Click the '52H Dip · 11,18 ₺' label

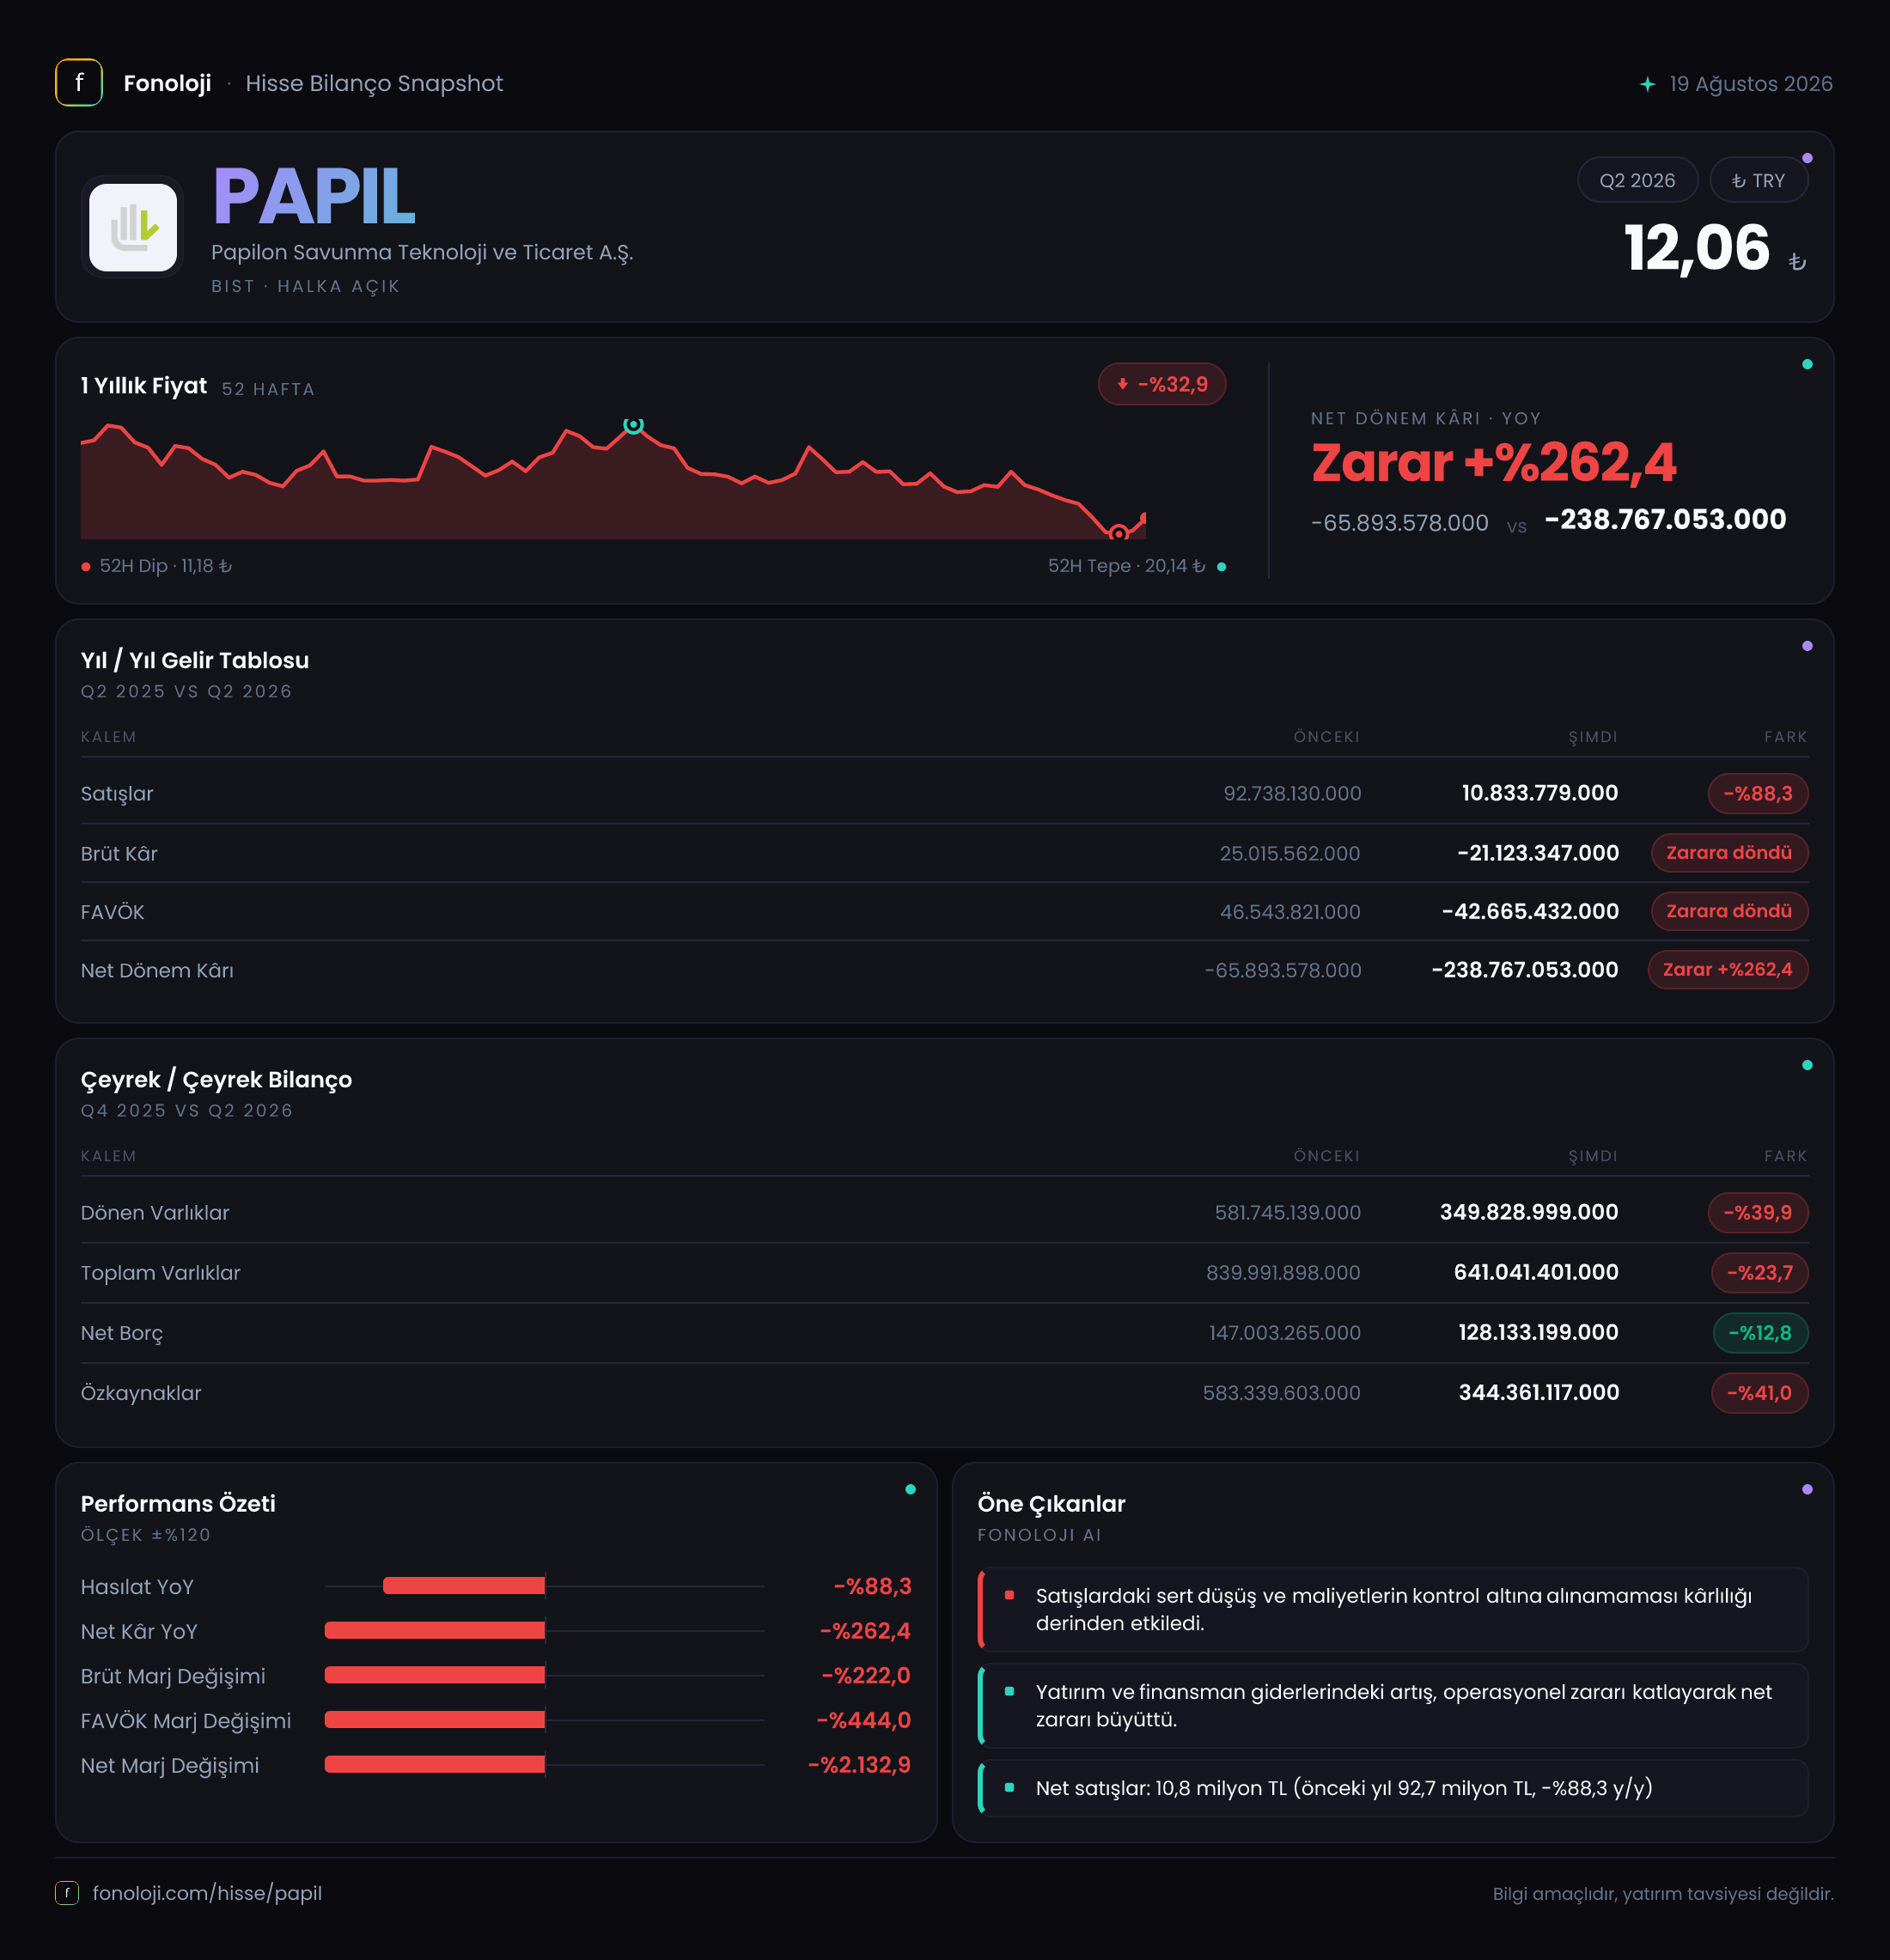165,566
